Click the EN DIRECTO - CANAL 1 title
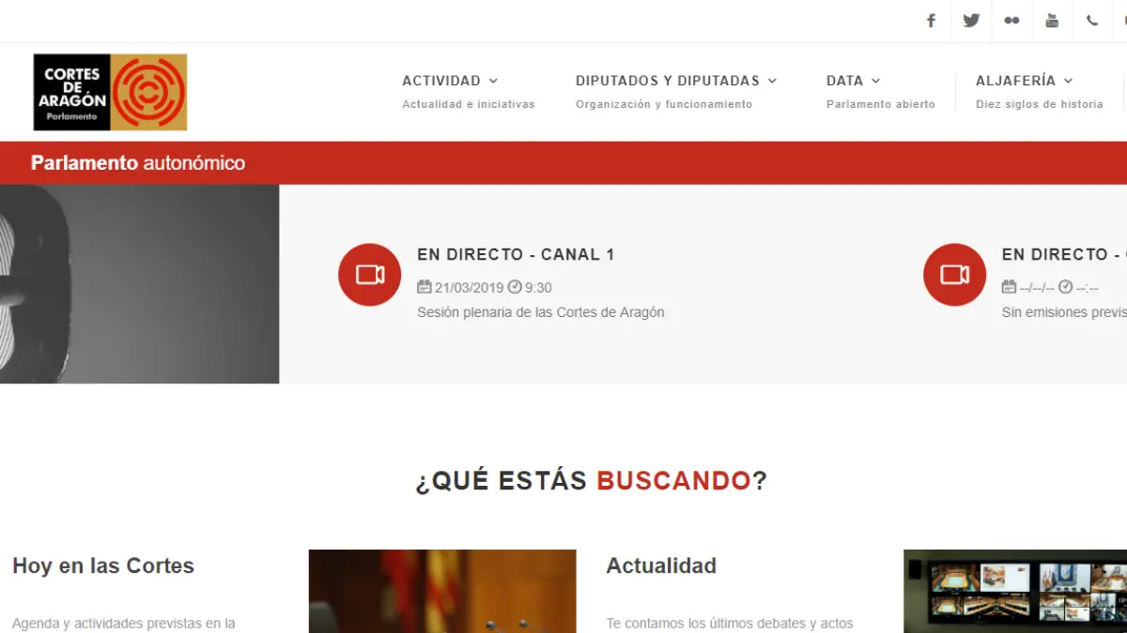This screenshot has height=633, width=1127. (x=516, y=254)
